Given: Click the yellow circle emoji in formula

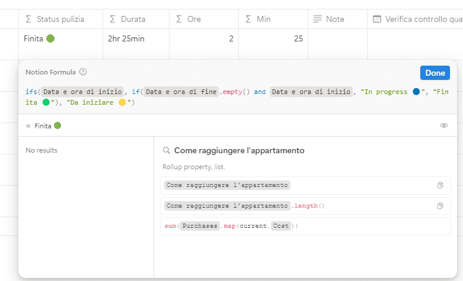Looking at the screenshot, I should [x=122, y=102].
